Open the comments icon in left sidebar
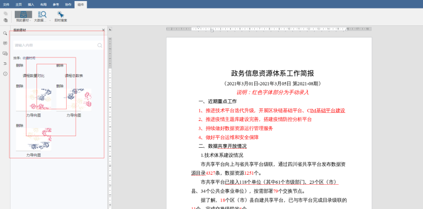The height and width of the screenshot is (209, 423). (x=5, y=43)
